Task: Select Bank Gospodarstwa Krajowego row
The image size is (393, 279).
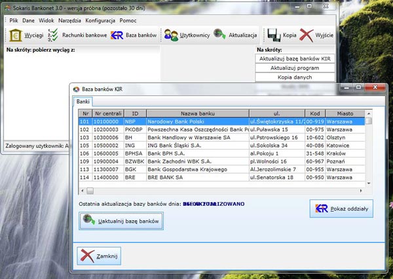Action: [x=222, y=169]
